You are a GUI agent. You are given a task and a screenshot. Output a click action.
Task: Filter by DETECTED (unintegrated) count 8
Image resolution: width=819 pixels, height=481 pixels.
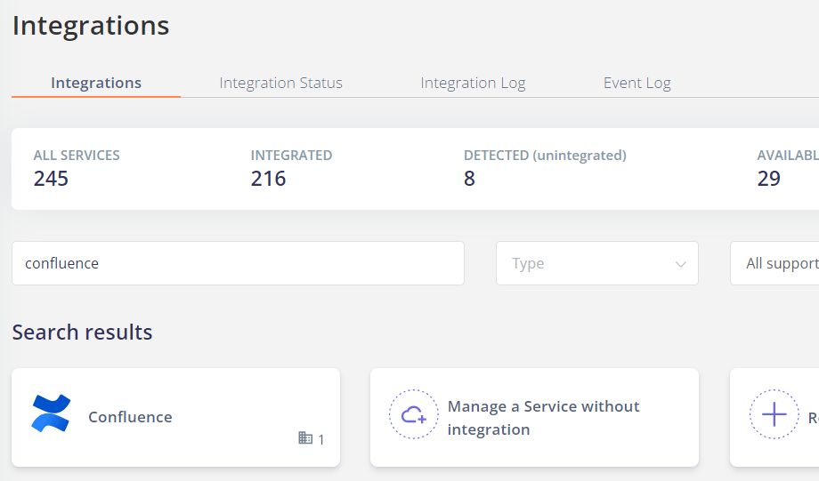coord(545,169)
